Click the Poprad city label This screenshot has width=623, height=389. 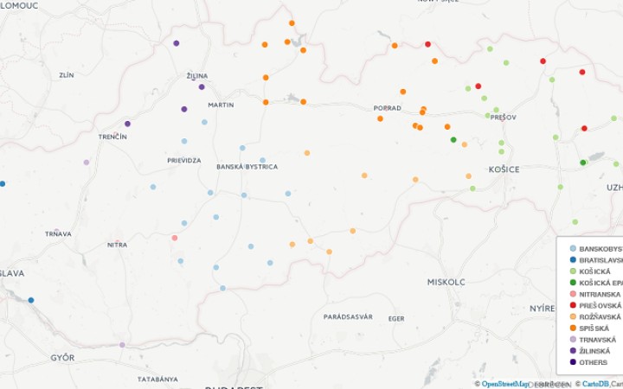coord(388,108)
